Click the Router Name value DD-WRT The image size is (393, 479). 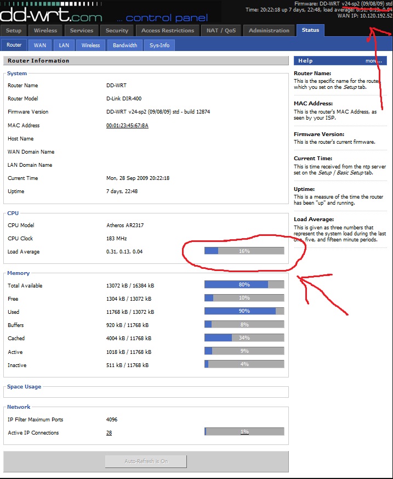[116, 85]
